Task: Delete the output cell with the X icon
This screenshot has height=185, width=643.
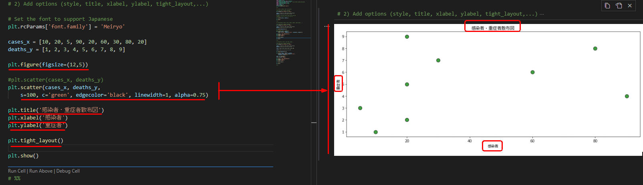Action: tap(630, 6)
